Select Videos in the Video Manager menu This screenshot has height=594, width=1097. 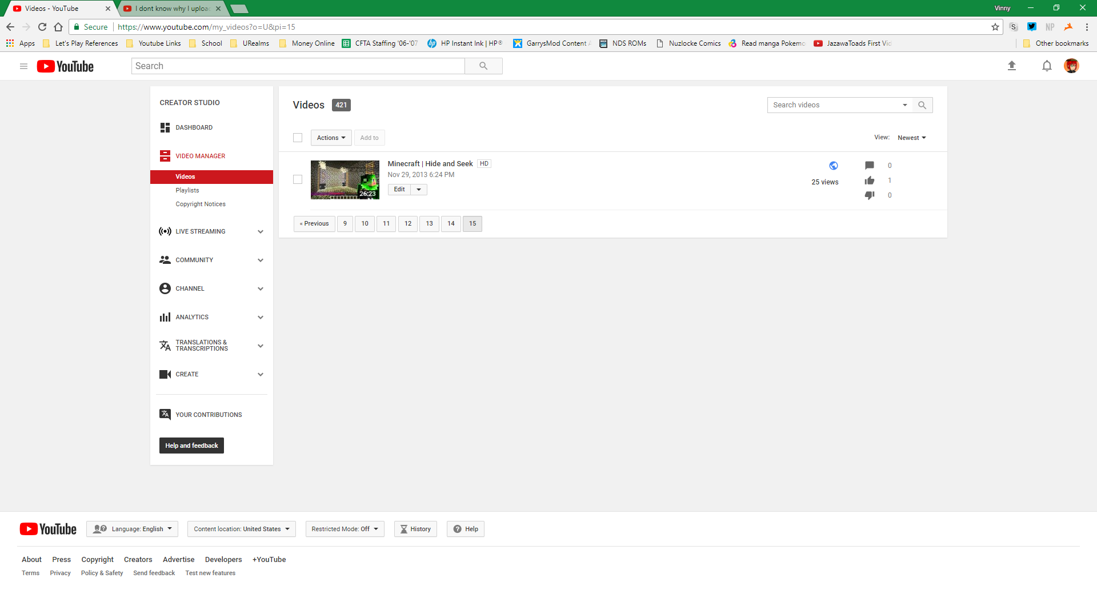[211, 176]
